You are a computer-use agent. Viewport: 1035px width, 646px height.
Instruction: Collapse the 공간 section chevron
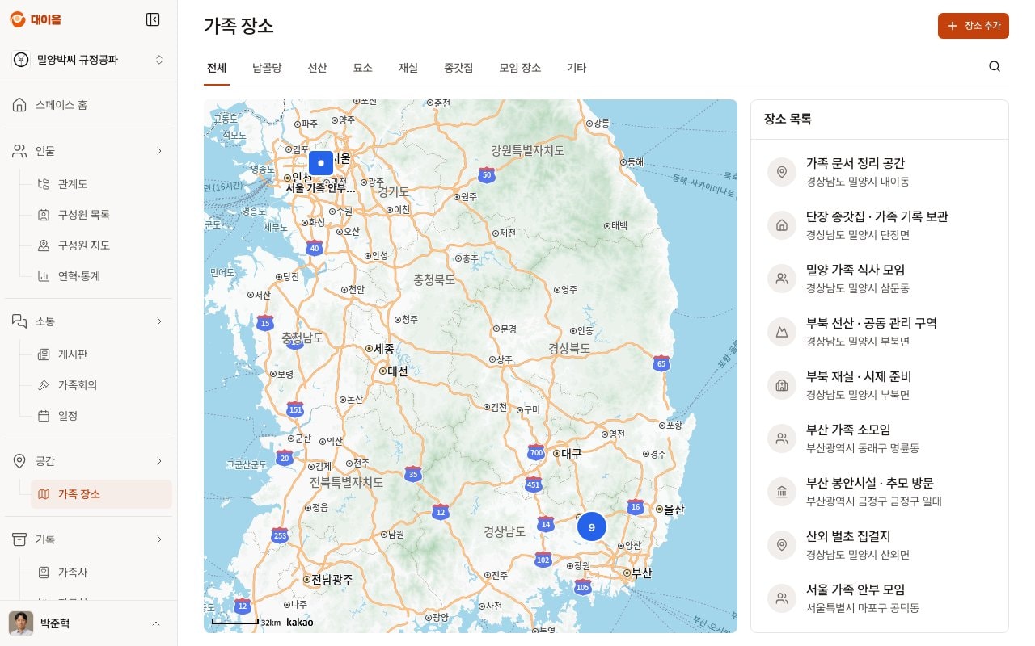(159, 461)
